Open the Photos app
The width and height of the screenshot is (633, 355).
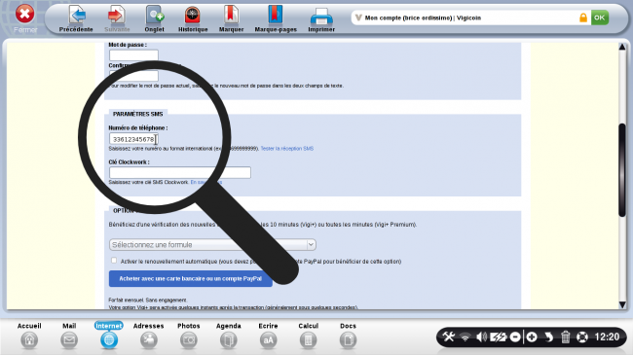click(189, 336)
